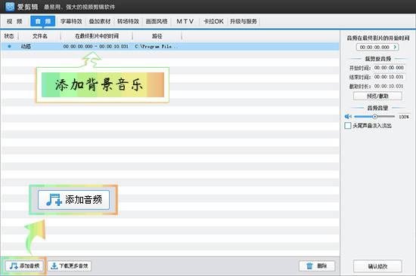
Task: Click the time range 00:00:00.000 - 00:00:10.031 cell
Action: click(x=96, y=47)
